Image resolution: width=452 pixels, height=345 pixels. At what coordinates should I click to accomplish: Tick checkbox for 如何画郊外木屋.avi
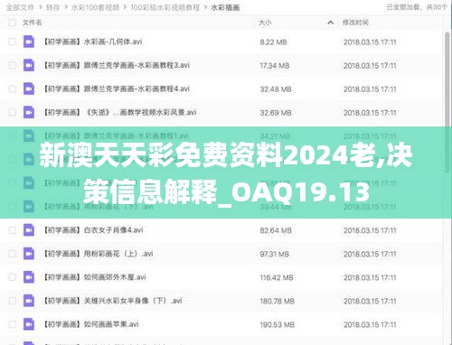coord(12,277)
